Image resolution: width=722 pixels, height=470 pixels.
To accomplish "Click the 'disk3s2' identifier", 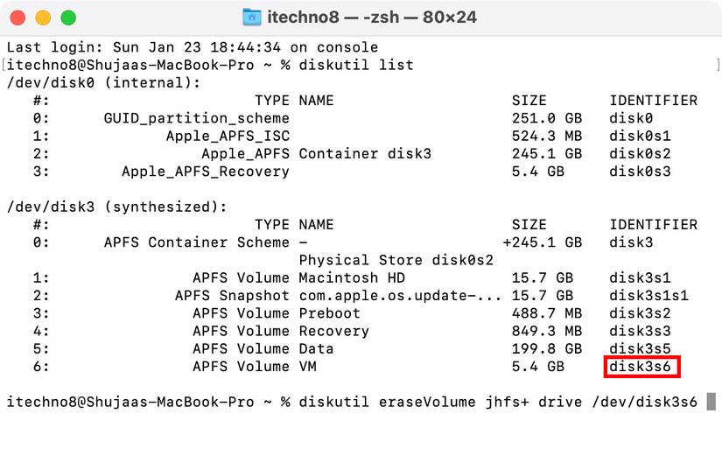I will (640, 313).
